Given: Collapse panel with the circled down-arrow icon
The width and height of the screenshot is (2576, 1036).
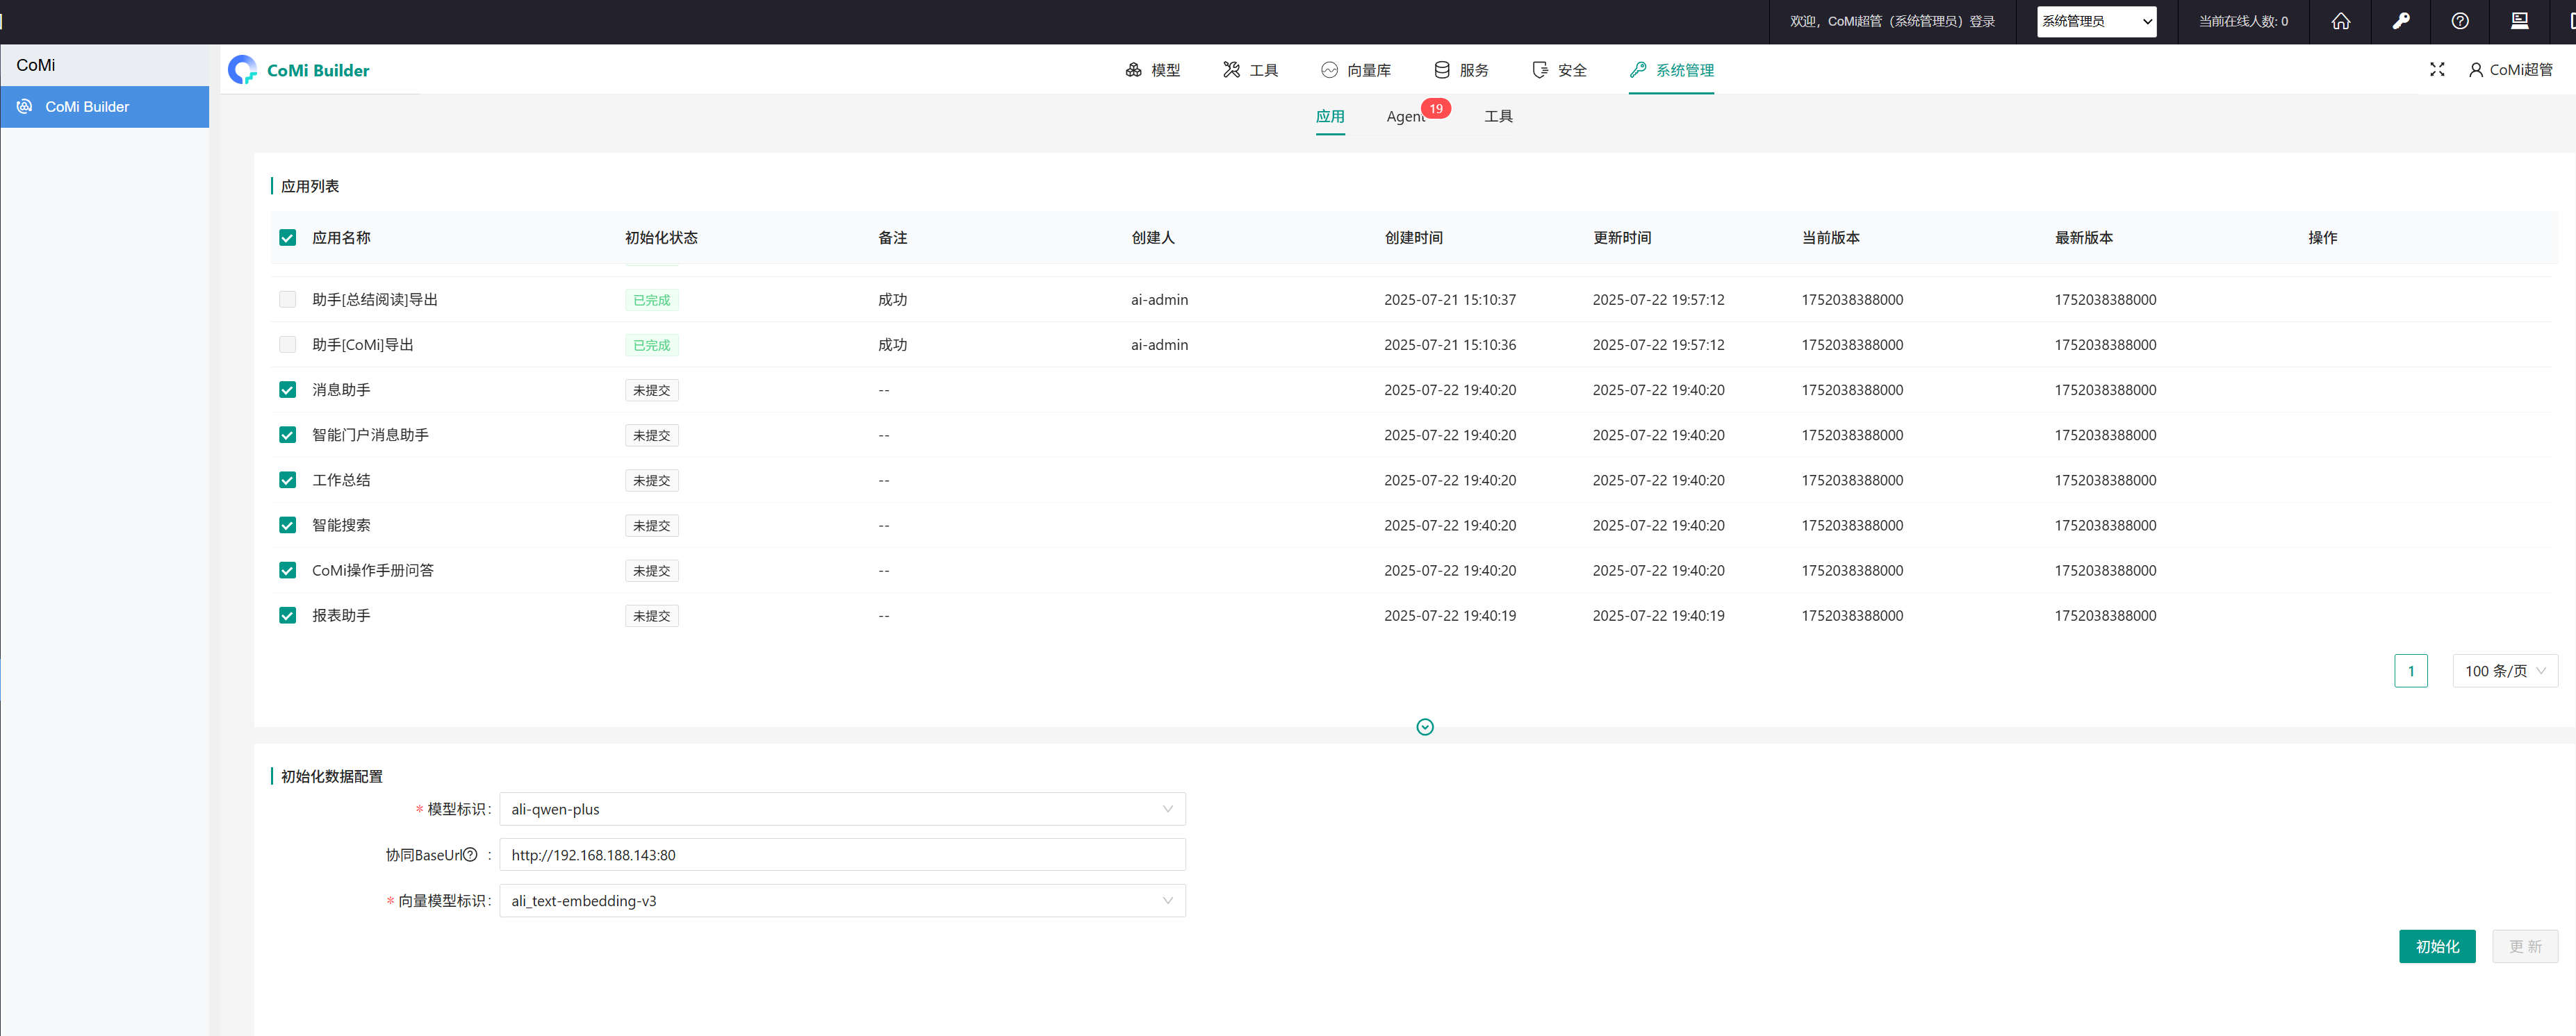Looking at the screenshot, I should pyautogui.click(x=1425, y=726).
